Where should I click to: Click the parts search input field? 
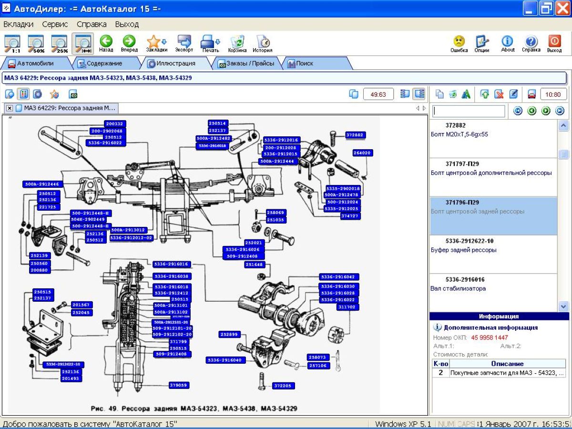pos(469,111)
